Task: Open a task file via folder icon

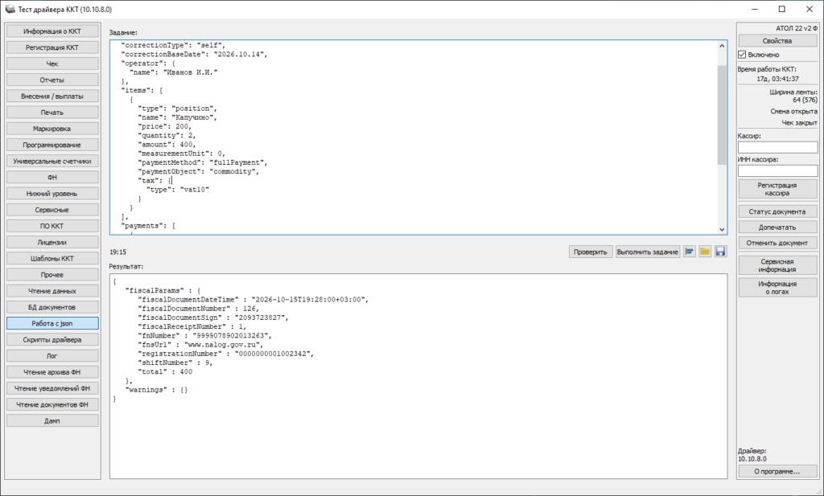Action: coord(705,252)
